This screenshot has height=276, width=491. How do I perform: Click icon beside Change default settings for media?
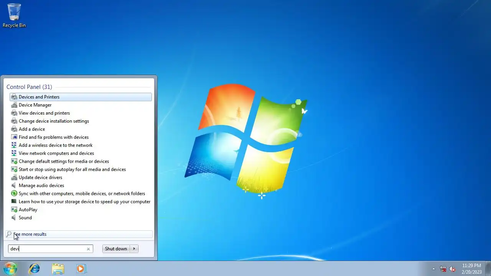[x=14, y=161]
